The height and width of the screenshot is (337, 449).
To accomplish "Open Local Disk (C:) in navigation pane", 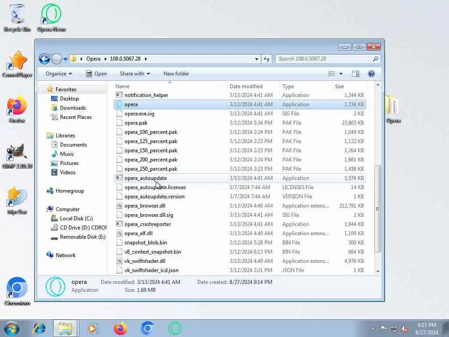I will click(x=76, y=219).
